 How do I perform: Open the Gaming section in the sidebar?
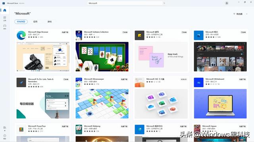coord(5,27)
